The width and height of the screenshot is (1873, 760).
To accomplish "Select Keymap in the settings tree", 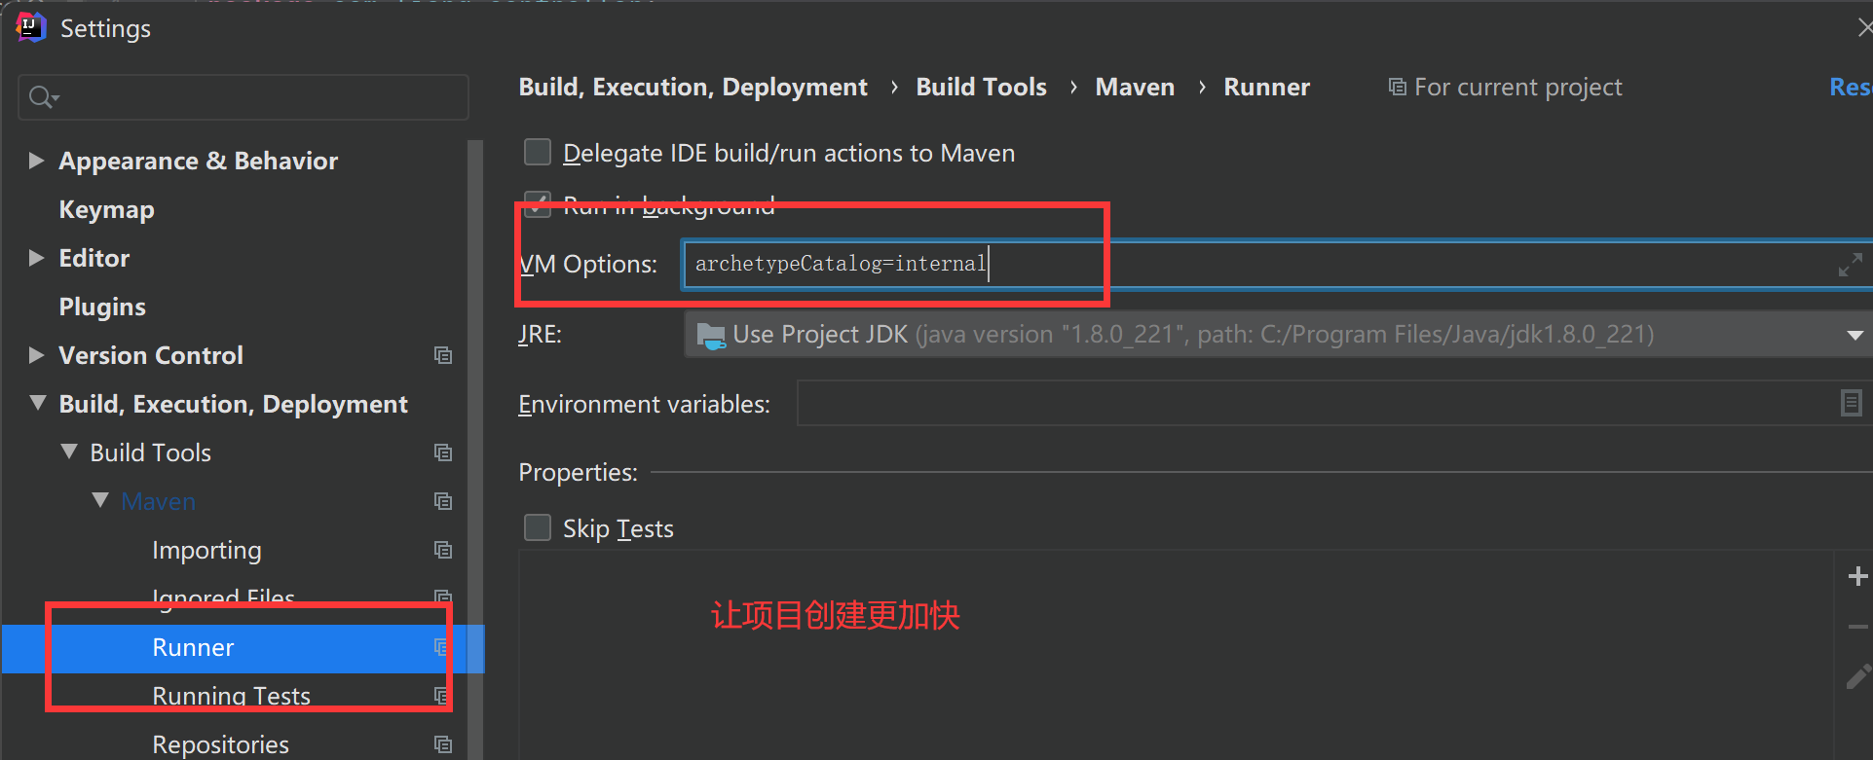I will (106, 209).
